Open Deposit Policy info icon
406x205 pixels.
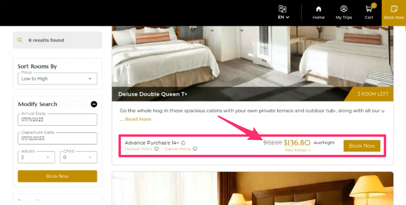[156, 149]
